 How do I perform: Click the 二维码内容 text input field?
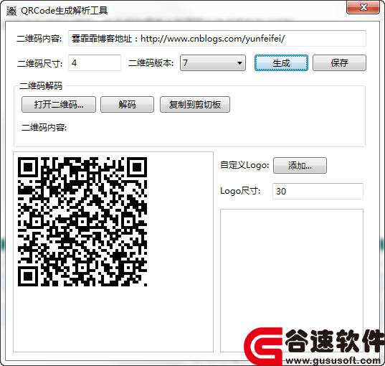(217, 38)
